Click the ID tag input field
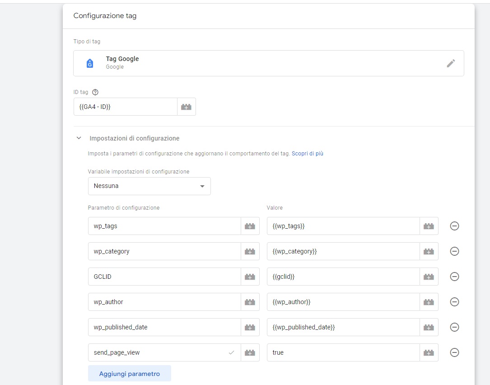 (125, 107)
